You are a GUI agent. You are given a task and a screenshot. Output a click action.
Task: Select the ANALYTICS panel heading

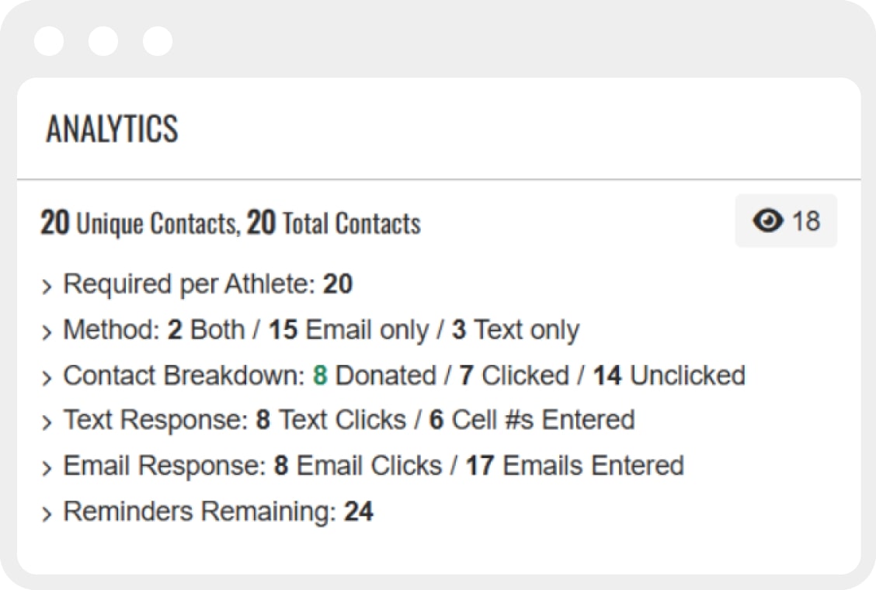(112, 129)
